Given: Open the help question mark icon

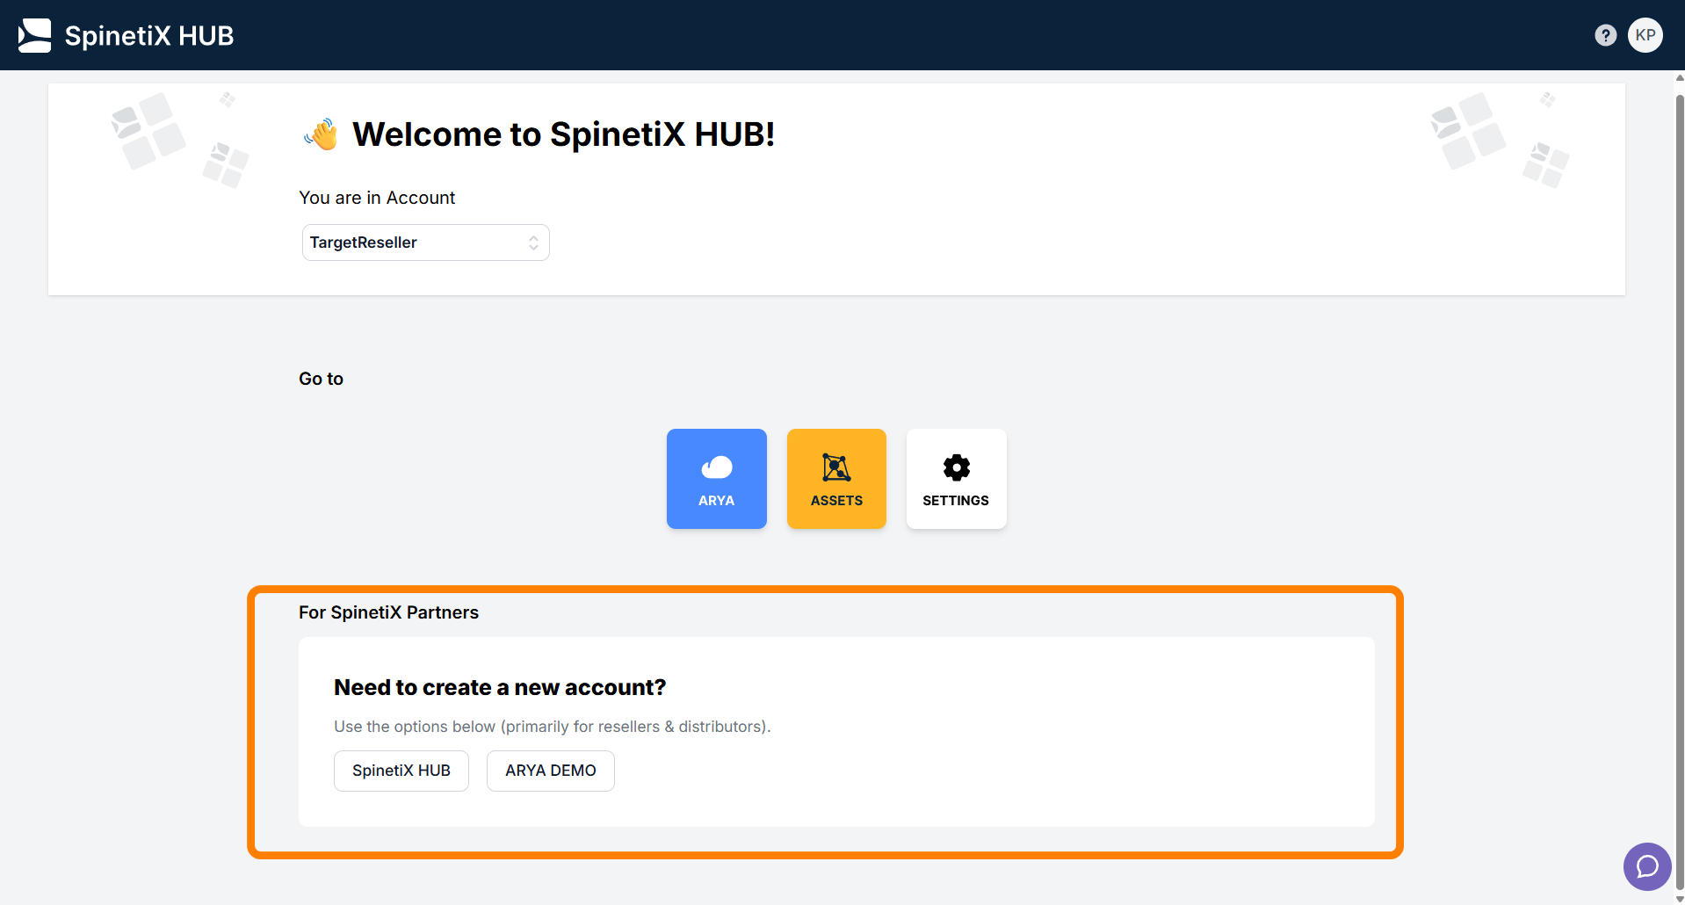Looking at the screenshot, I should pos(1605,35).
